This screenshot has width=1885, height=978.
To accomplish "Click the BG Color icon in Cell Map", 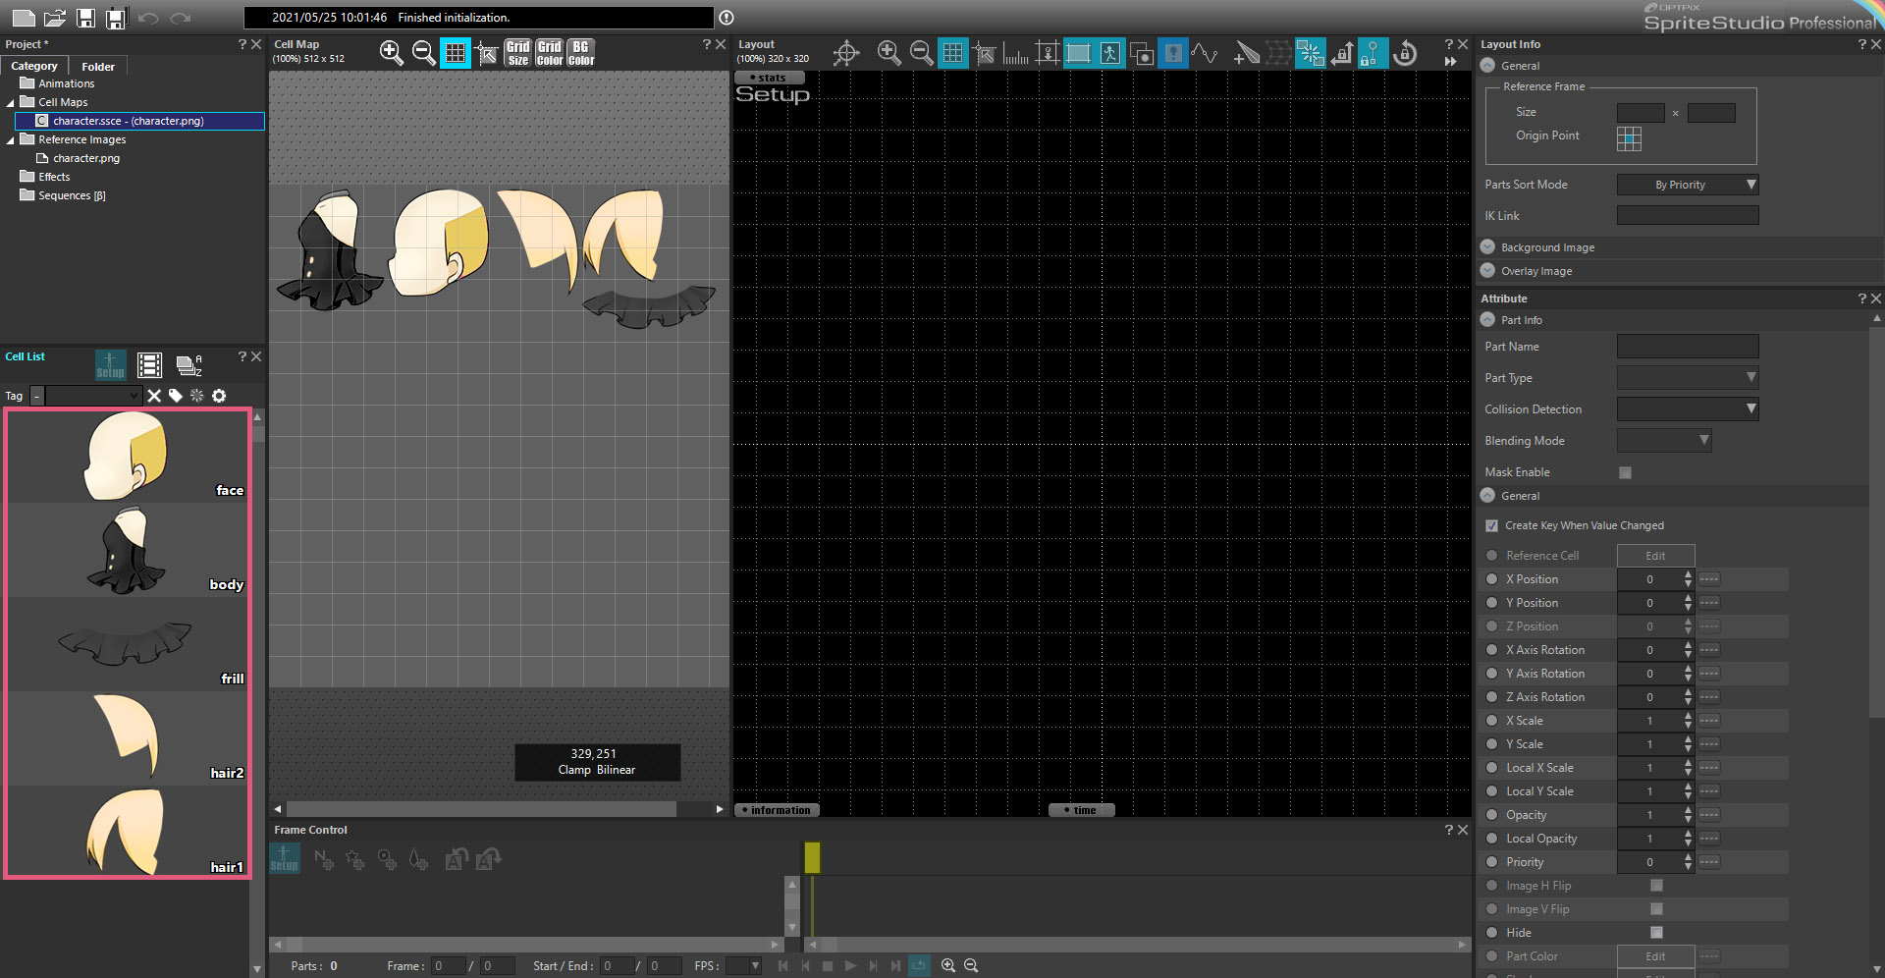I will click(580, 53).
